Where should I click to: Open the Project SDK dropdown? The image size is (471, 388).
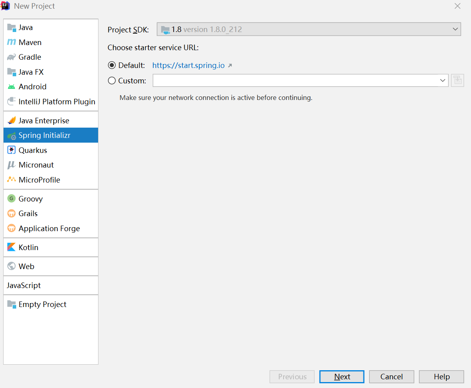pyautogui.click(x=309, y=29)
